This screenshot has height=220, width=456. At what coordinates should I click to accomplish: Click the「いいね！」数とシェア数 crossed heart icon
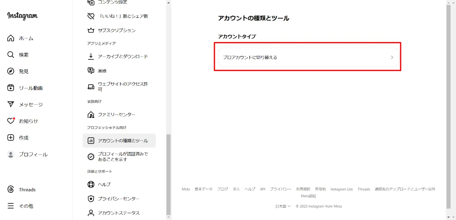(x=91, y=16)
